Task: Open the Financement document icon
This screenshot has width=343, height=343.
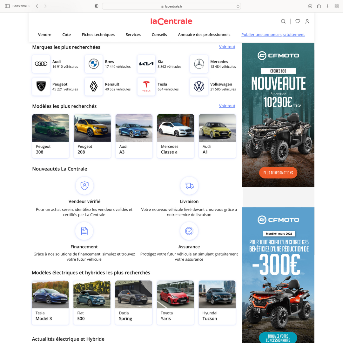Action: pos(84,231)
